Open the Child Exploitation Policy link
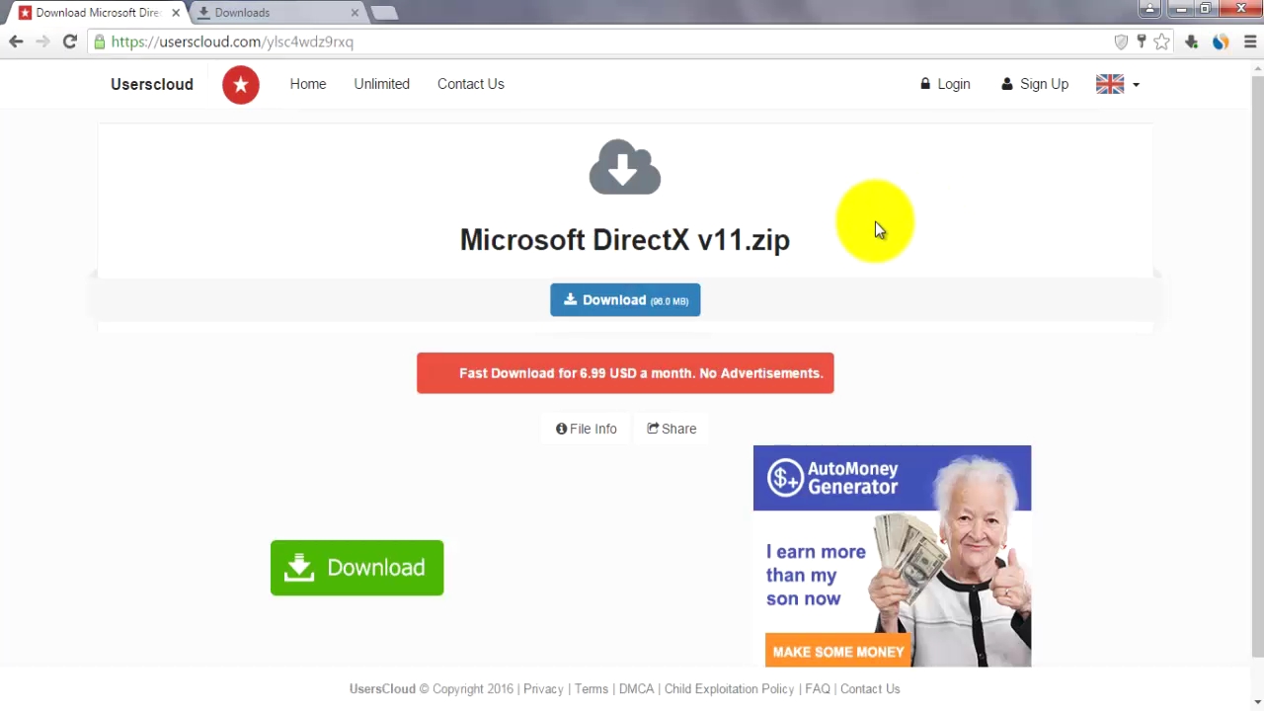The width and height of the screenshot is (1264, 711). [x=729, y=689]
